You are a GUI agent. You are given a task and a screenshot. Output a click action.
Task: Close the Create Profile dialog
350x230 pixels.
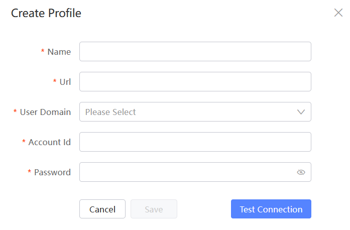338,13
